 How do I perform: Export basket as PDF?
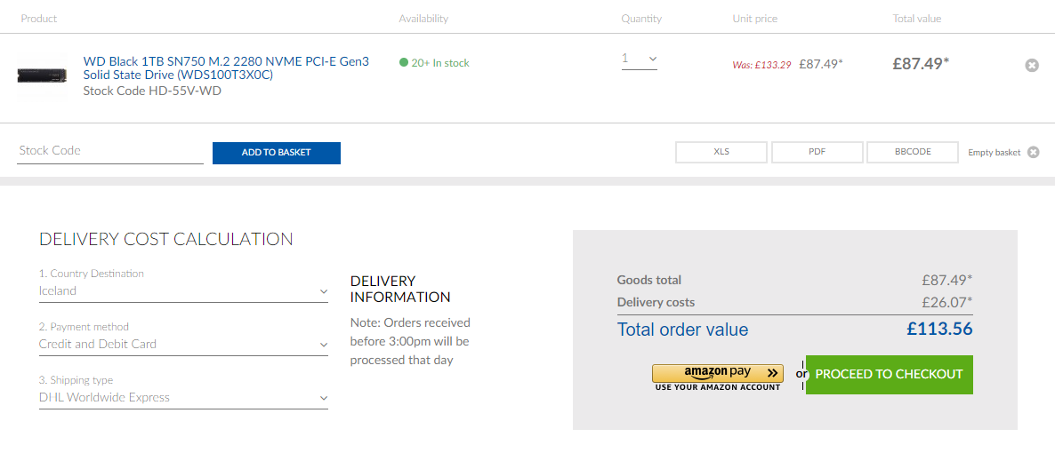point(817,152)
